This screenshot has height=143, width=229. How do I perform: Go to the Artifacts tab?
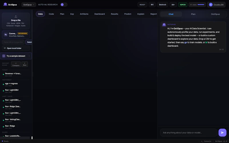pyautogui.click(x=84, y=14)
